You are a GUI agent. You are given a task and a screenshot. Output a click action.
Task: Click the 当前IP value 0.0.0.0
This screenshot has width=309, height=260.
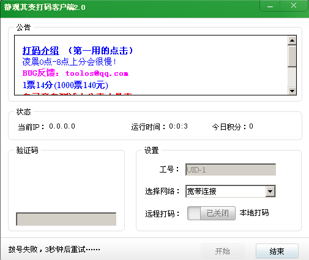pyautogui.click(x=62, y=127)
